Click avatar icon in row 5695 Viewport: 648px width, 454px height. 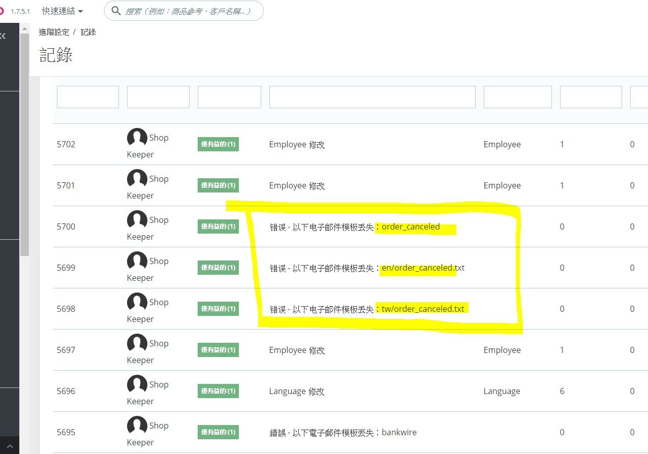click(137, 426)
